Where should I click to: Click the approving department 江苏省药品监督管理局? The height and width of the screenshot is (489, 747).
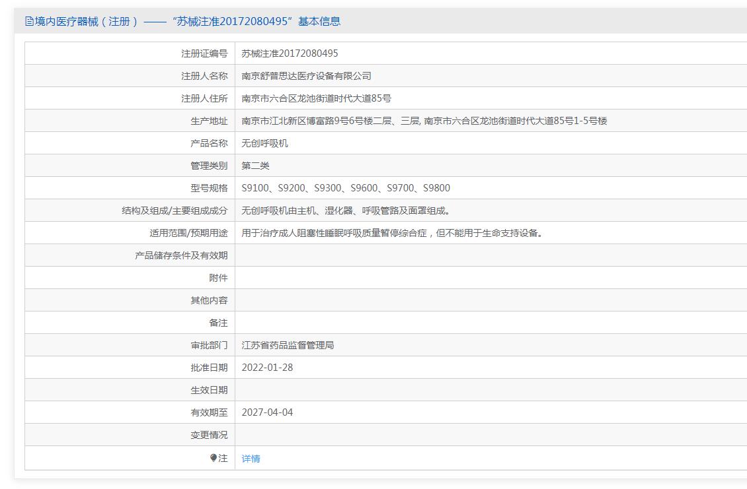(x=288, y=345)
